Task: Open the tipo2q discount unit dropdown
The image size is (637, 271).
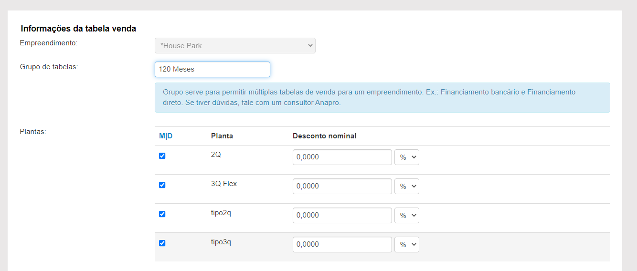Action: [x=406, y=216]
